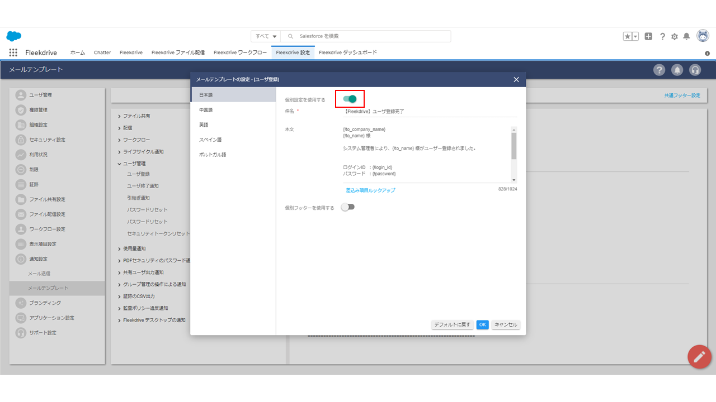Viewport: 716px width, 402px height.
Task: Open Salesforce help question mark icon
Action: [662, 36]
